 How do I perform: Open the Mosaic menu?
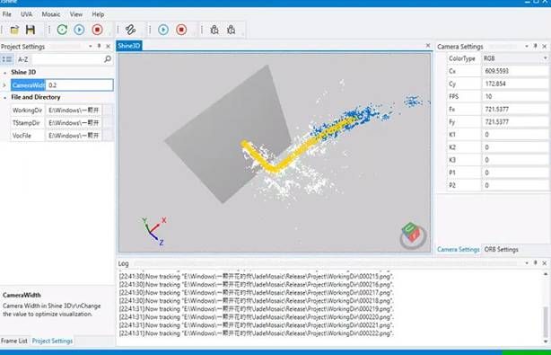coord(51,14)
